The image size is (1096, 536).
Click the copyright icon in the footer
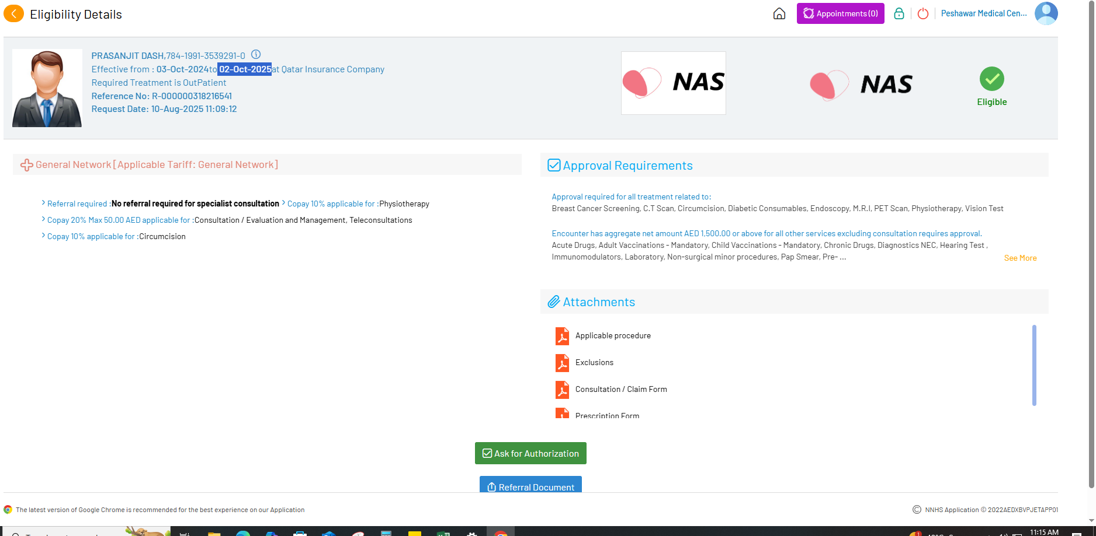(x=917, y=509)
